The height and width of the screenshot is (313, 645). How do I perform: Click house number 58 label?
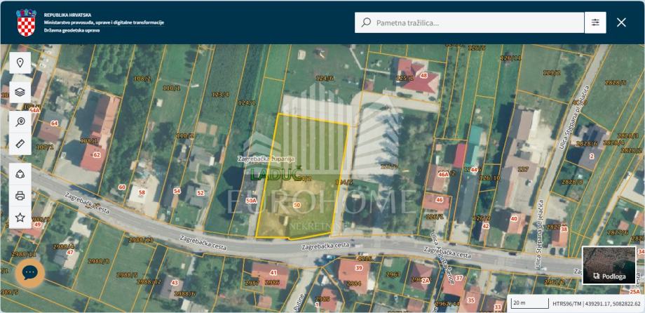pyautogui.click(x=142, y=192)
